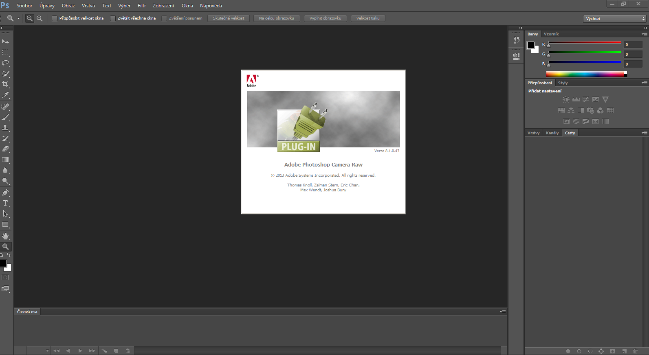Go to the first timeline frame
The width and height of the screenshot is (649, 355).
point(57,351)
